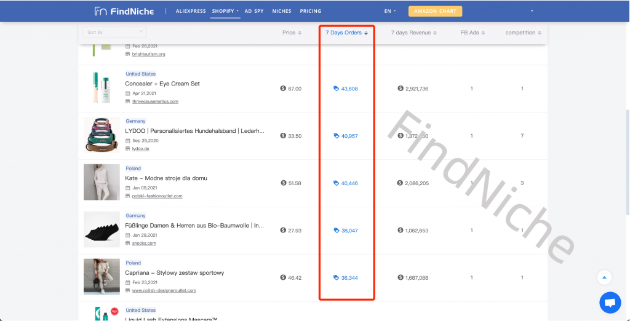Click the Germany tag above LYDOO
Viewport: 630px width, 321px height.
135,121
